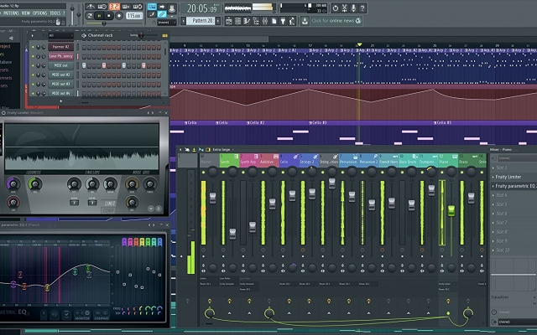Mute the MIDI out channel green light
Viewport: 537px width, 335px height.
point(33,65)
